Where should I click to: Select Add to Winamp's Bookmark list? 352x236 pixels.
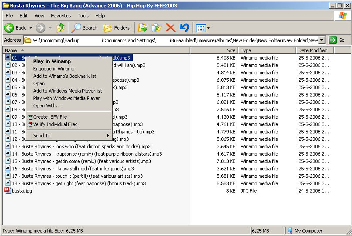(x=69, y=76)
